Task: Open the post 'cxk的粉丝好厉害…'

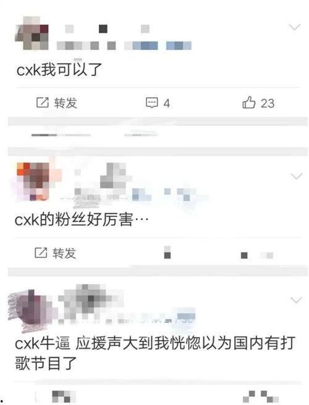Action: pyautogui.click(x=82, y=220)
